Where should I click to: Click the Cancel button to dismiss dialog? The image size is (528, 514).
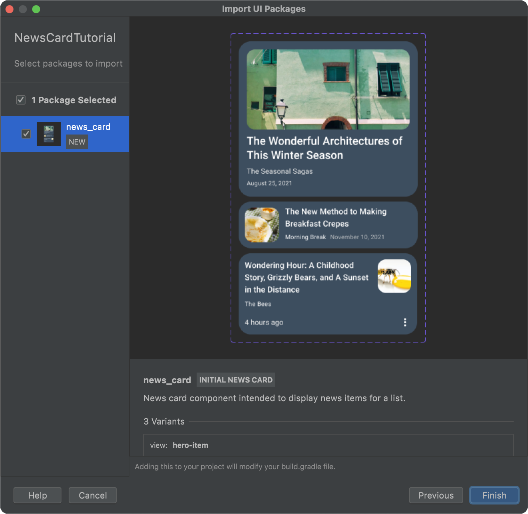[x=93, y=495]
